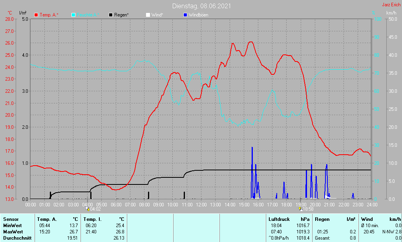Click the '18:00' time axis label
402x242 pixels.
tap(287, 205)
